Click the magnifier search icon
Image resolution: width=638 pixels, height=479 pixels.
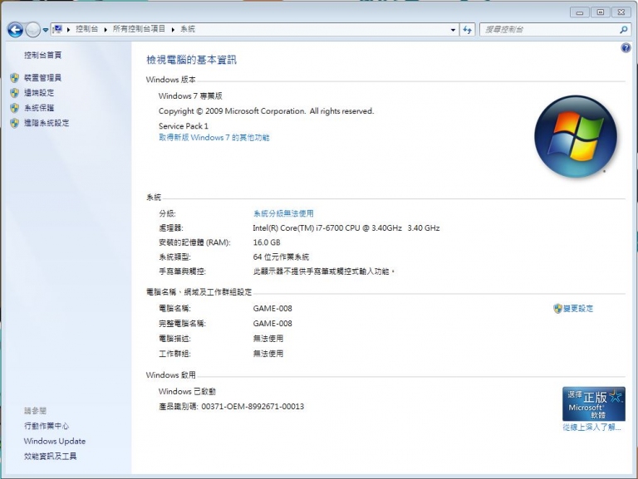click(x=623, y=29)
